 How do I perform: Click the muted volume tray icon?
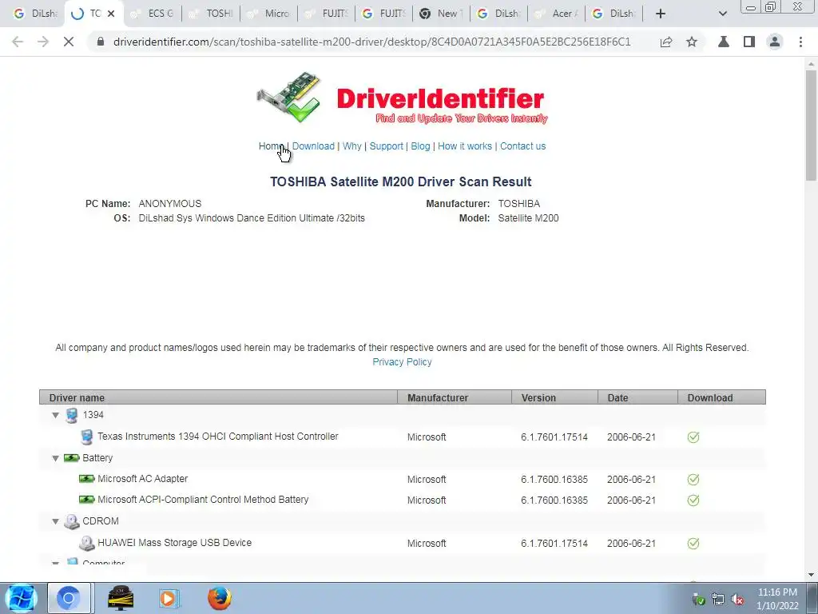[x=737, y=600]
